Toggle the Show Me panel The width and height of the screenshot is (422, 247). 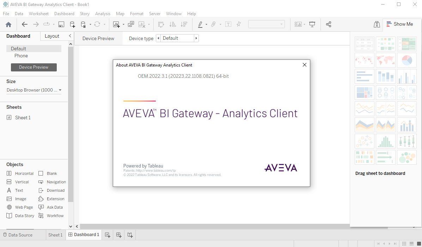[x=400, y=24]
